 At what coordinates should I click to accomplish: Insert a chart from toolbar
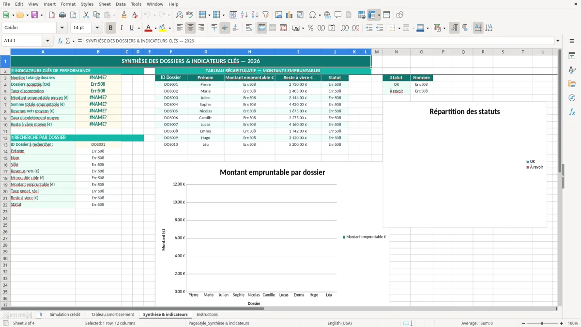(290, 15)
